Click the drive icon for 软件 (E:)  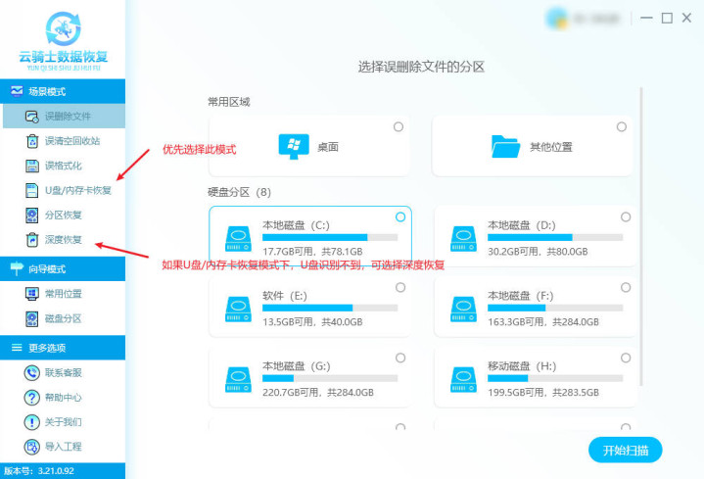238,310
